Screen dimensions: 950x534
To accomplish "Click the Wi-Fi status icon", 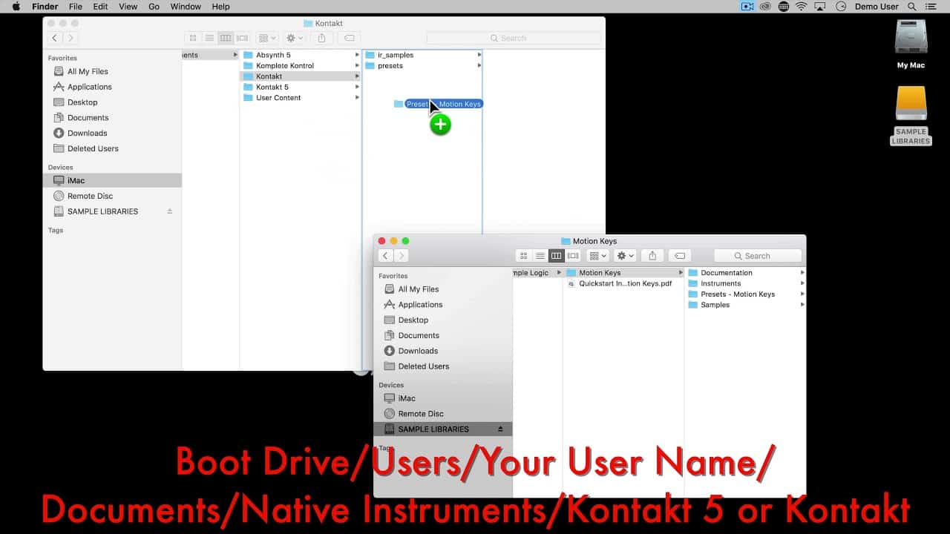I will [802, 6].
